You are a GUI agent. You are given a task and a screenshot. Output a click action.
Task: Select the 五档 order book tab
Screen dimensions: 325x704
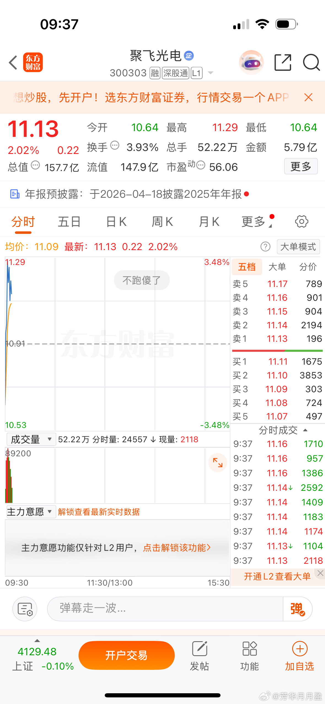tap(247, 267)
